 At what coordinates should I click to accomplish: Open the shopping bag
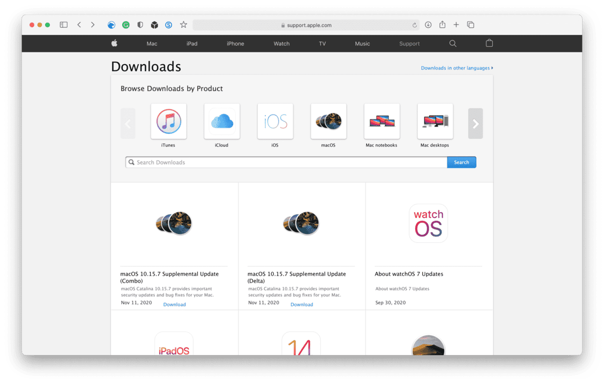point(489,43)
